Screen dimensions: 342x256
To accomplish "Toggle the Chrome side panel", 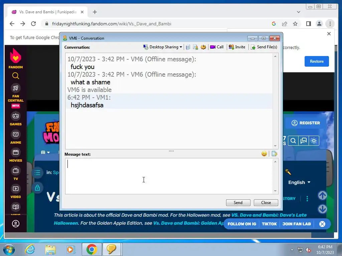I will click(x=308, y=24).
